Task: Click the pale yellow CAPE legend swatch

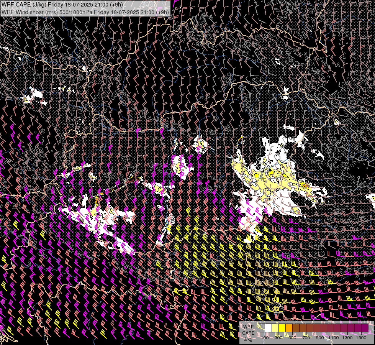Action: click(275, 328)
